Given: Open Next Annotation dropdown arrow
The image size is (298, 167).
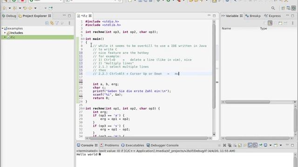Looking at the screenshot, I should 10,8.
